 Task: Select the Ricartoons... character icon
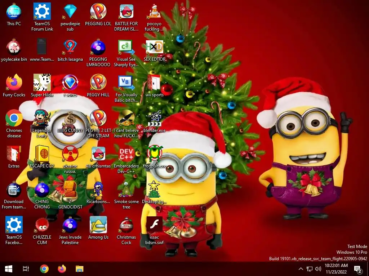[x=98, y=189]
